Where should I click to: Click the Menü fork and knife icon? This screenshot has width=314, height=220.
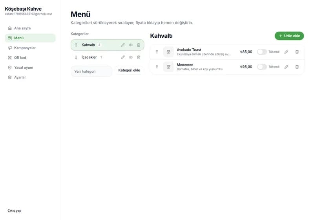9,38
